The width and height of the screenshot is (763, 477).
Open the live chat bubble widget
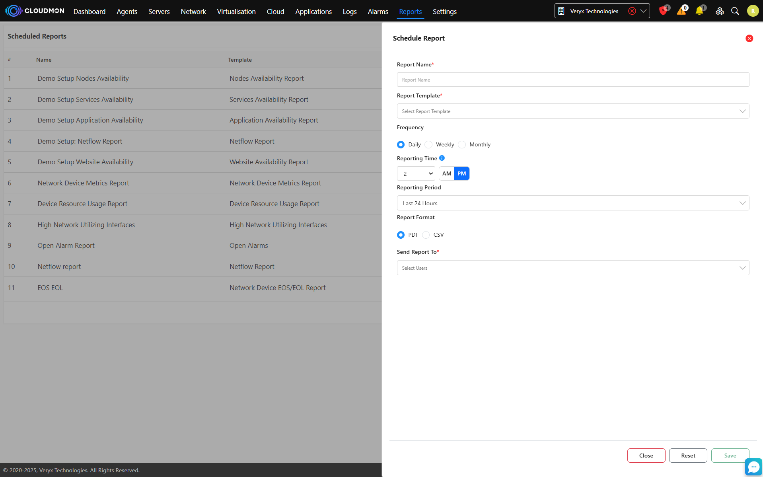point(753,467)
